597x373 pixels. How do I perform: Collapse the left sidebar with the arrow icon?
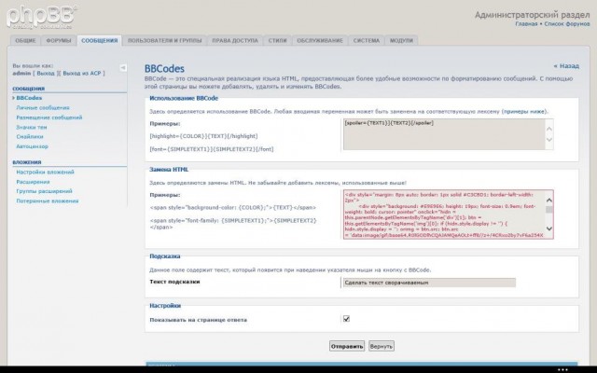(x=123, y=68)
